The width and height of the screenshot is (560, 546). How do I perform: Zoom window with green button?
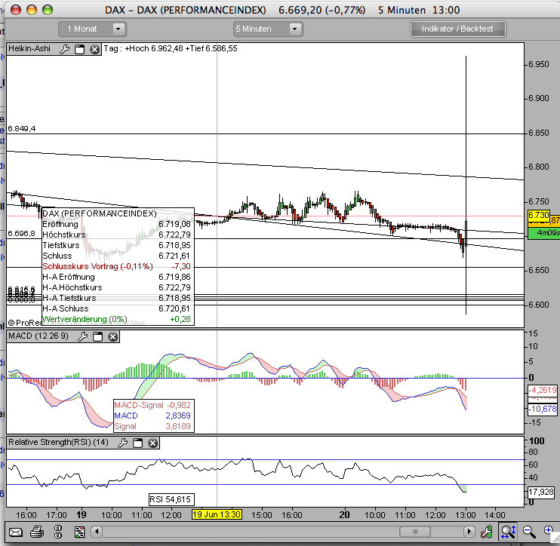47,10
